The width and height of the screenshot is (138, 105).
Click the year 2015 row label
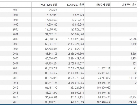pos(16,102)
